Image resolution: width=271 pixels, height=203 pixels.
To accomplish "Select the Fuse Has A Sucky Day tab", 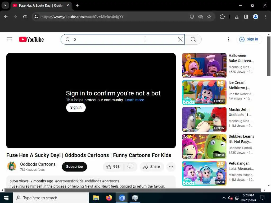I will (41, 5).
